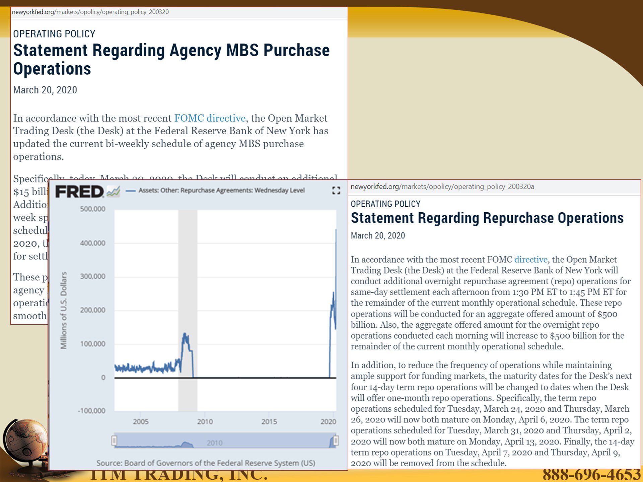The image size is (643, 482).
Task: Click the right handle of the range slider
Action: 336,440
